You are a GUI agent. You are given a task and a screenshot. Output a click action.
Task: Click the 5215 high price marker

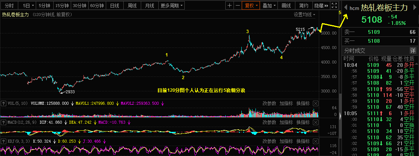tap(300, 29)
